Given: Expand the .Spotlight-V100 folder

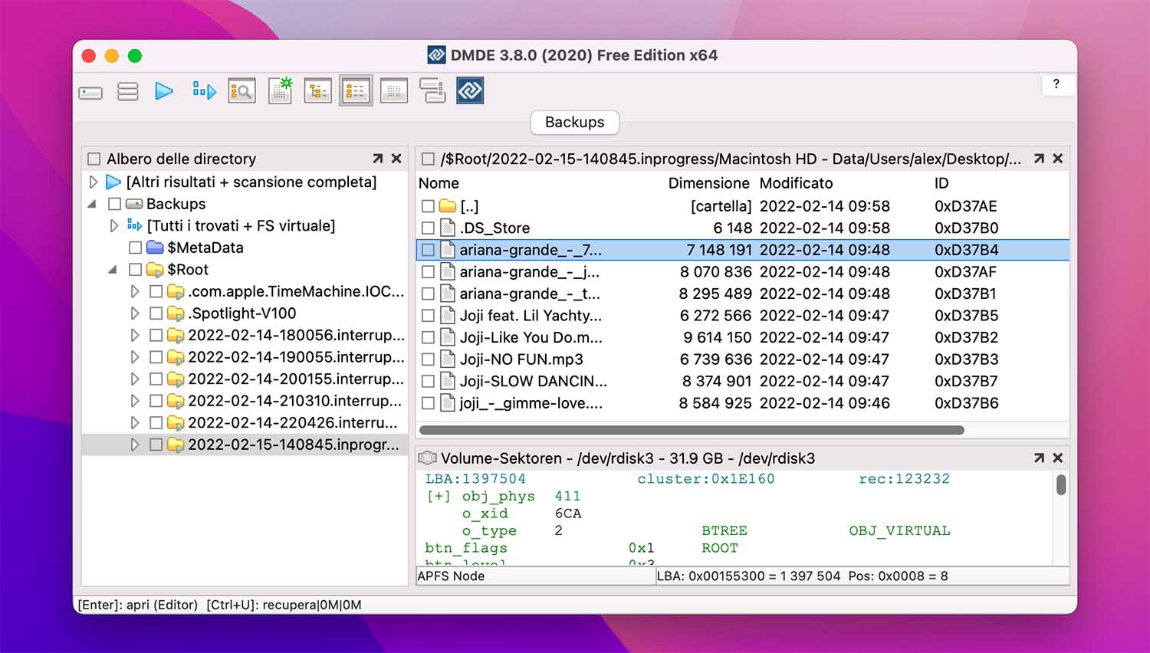Looking at the screenshot, I should (x=135, y=313).
